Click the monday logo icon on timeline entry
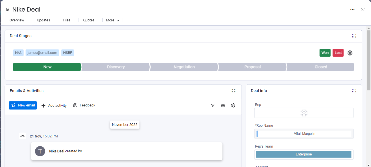371x167 pixels. (x=23, y=136)
